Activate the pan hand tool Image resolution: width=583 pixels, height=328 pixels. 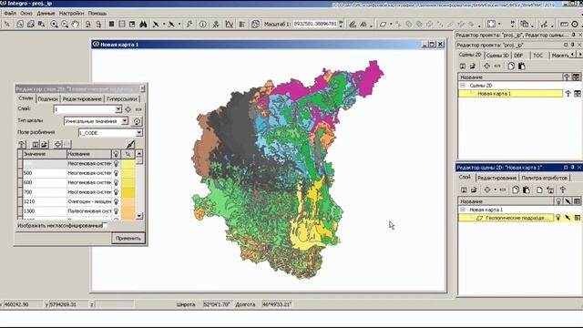coord(76,25)
